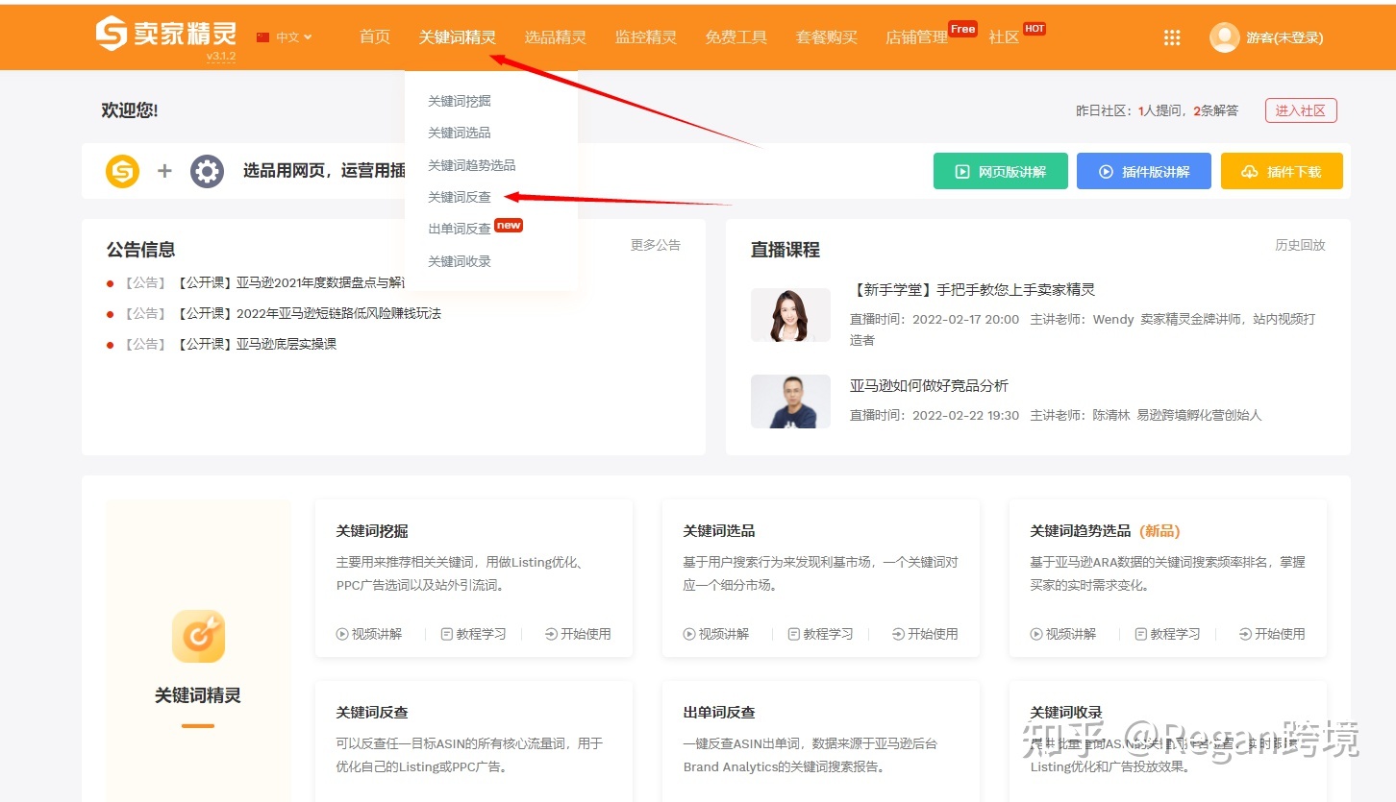
Task: Click the yellow 插件下载 button
Action: tap(1281, 171)
